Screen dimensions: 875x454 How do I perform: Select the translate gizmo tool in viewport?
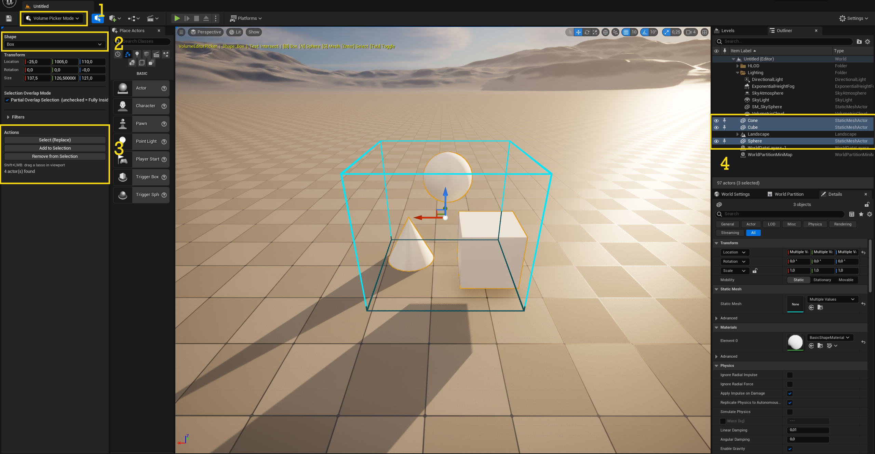click(x=578, y=32)
